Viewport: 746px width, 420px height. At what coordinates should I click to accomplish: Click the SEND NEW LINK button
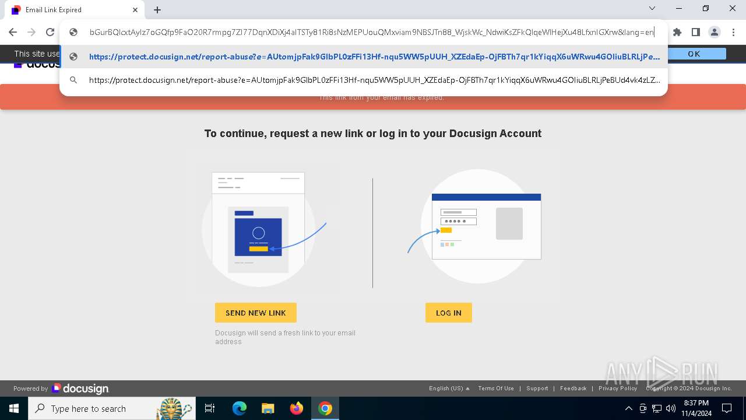(x=256, y=313)
